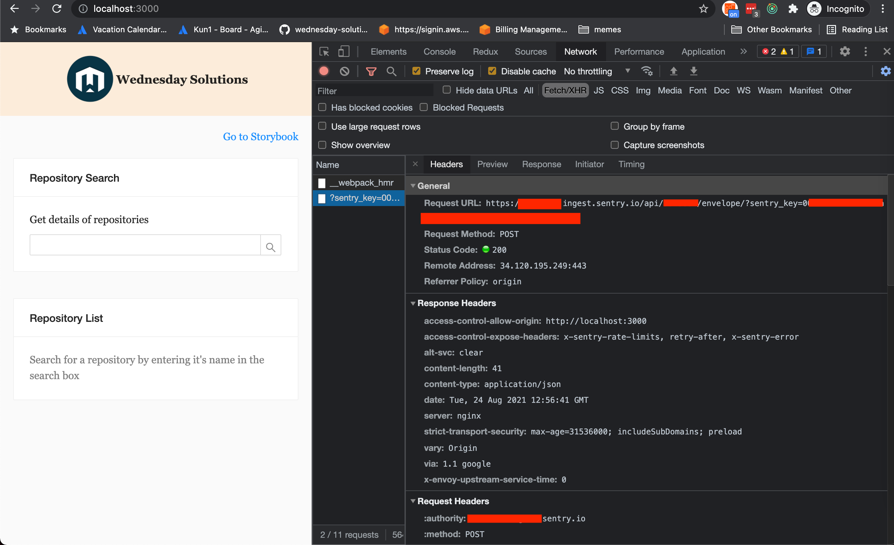Clear the network log
The image size is (894, 545).
click(x=344, y=71)
